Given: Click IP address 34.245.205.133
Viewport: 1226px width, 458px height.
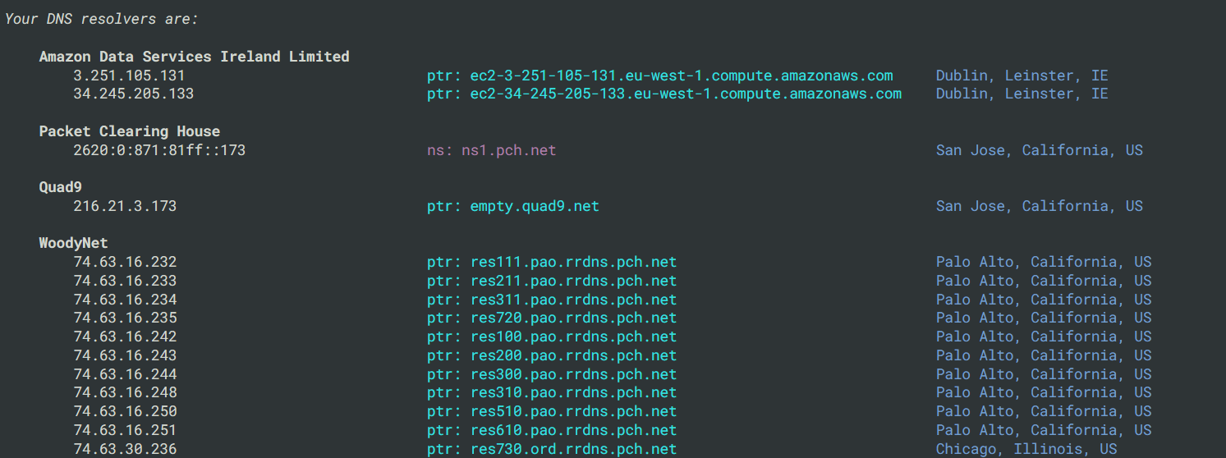Looking at the screenshot, I should coord(133,94).
